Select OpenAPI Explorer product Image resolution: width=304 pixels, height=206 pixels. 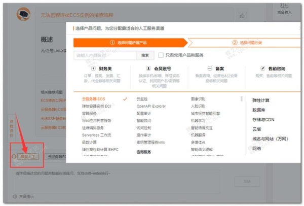(151, 106)
